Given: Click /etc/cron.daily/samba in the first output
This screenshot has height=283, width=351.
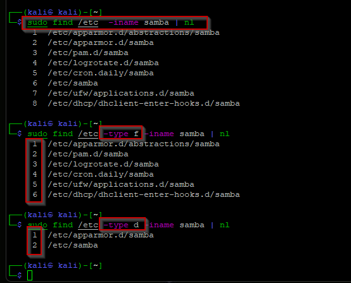Looking at the screenshot, I should pos(101,73).
